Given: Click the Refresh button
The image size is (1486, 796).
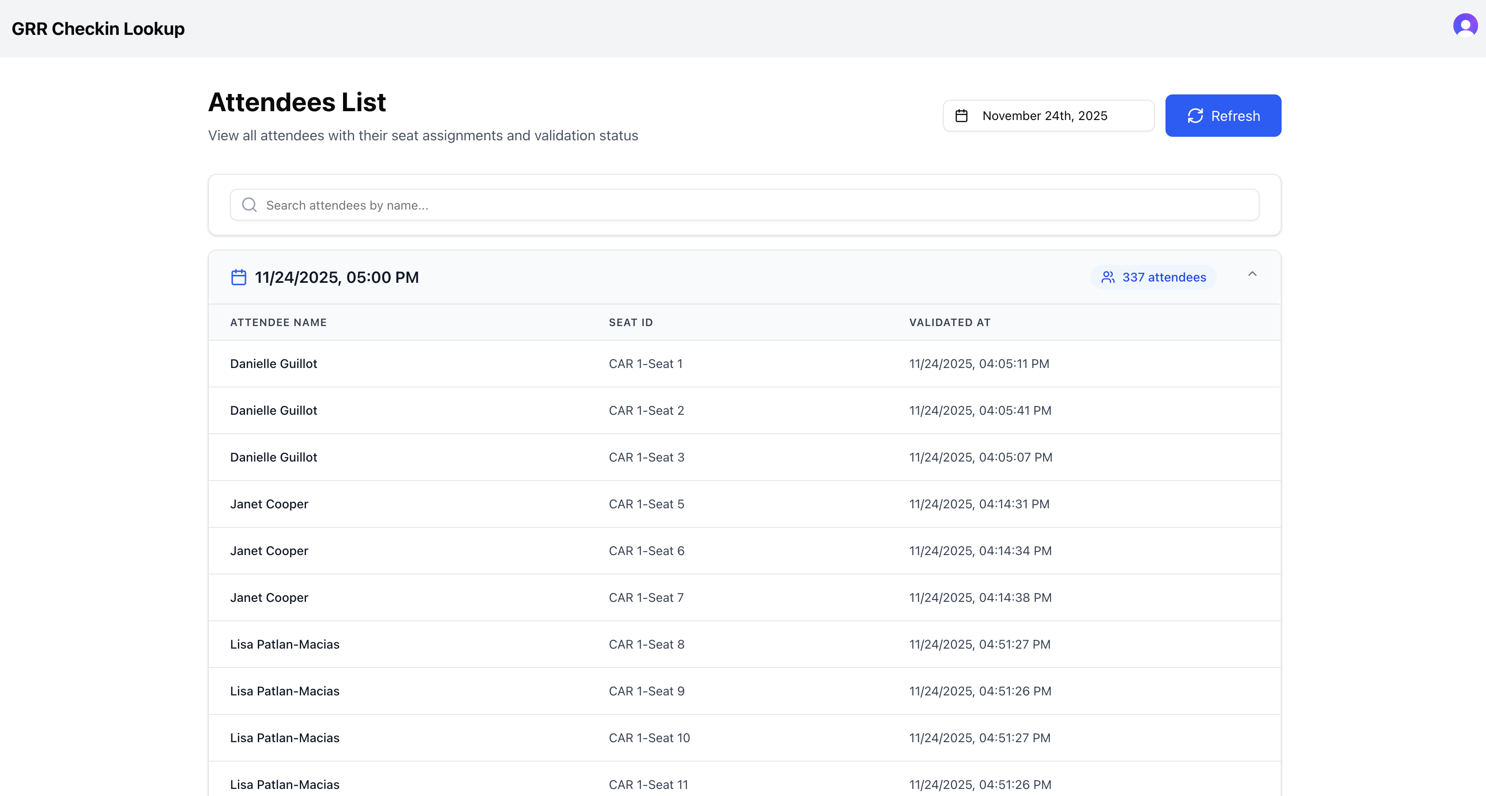Looking at the screenshot, I should (1223, 115).
